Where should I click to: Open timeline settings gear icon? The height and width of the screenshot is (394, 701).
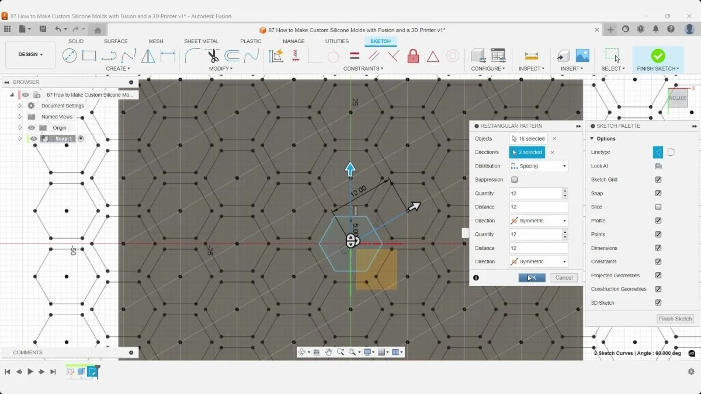pyautogui.click(x=691, y=371)
